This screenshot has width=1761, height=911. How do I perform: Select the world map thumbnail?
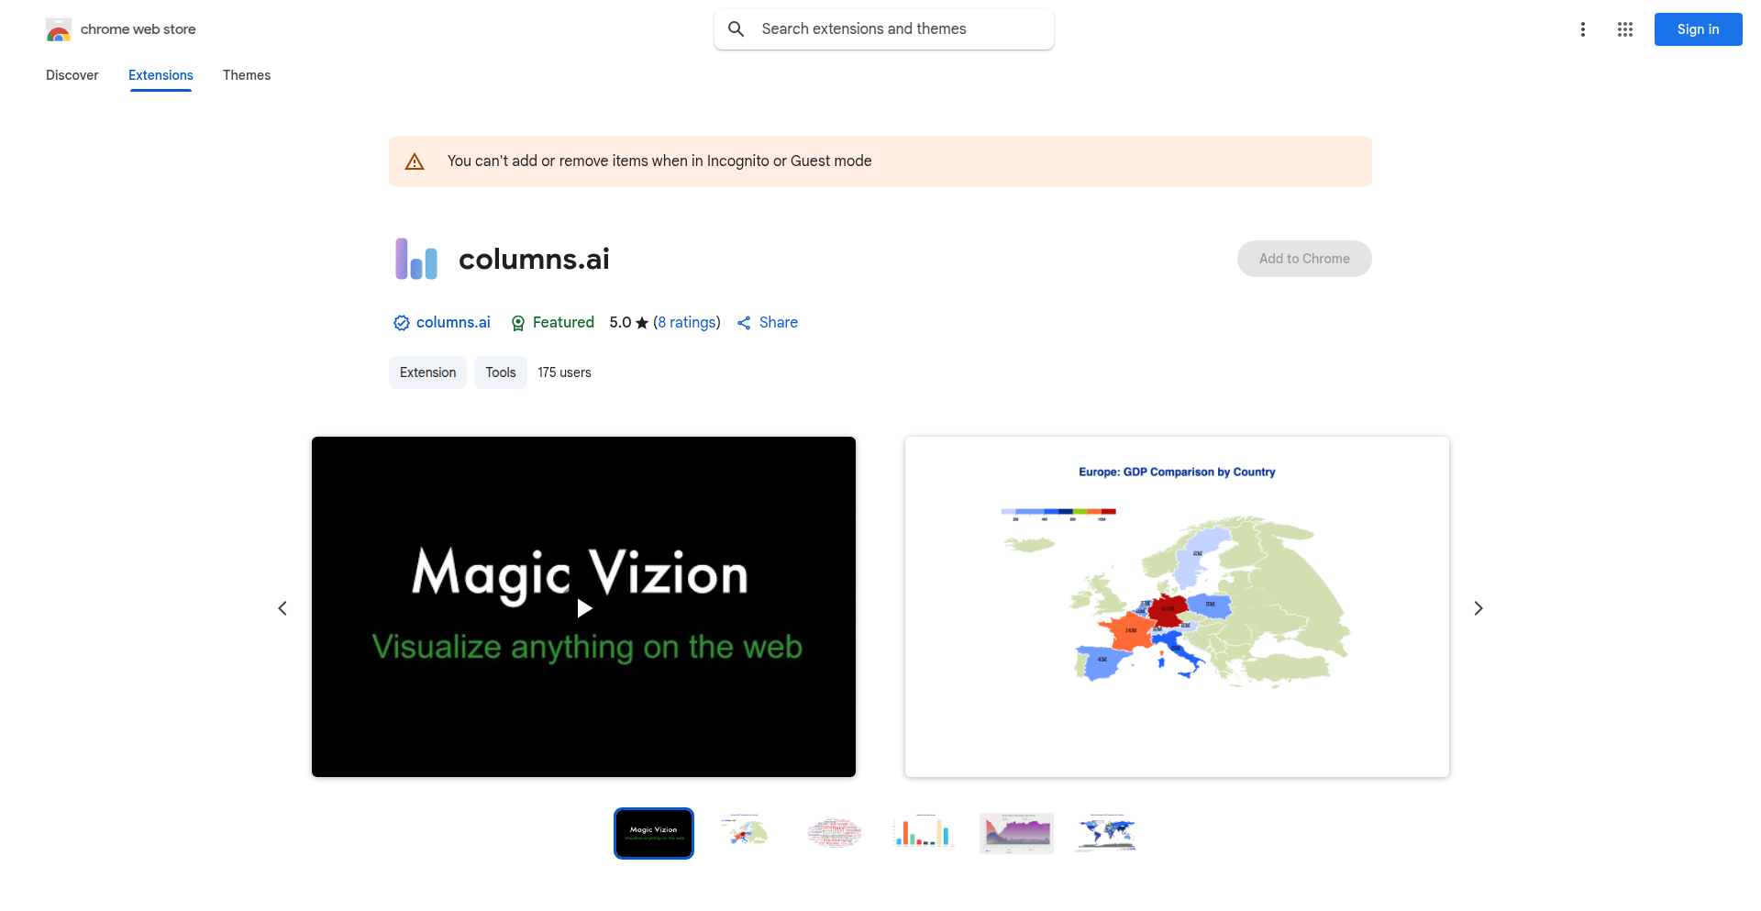1106,833
